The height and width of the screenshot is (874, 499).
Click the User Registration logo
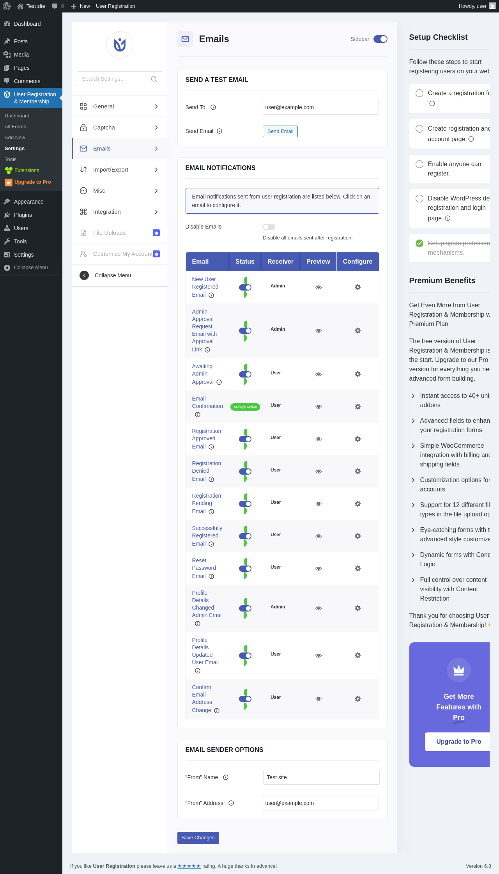coord(120,45)
